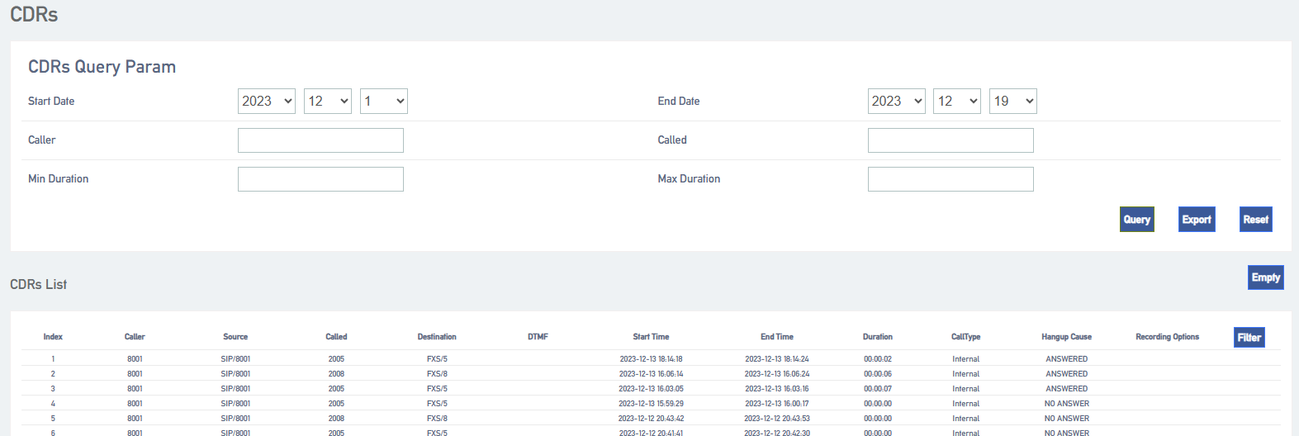Click the DTMF column header
The height and width of the screenshot is (436, 1299).
[538, 337]
